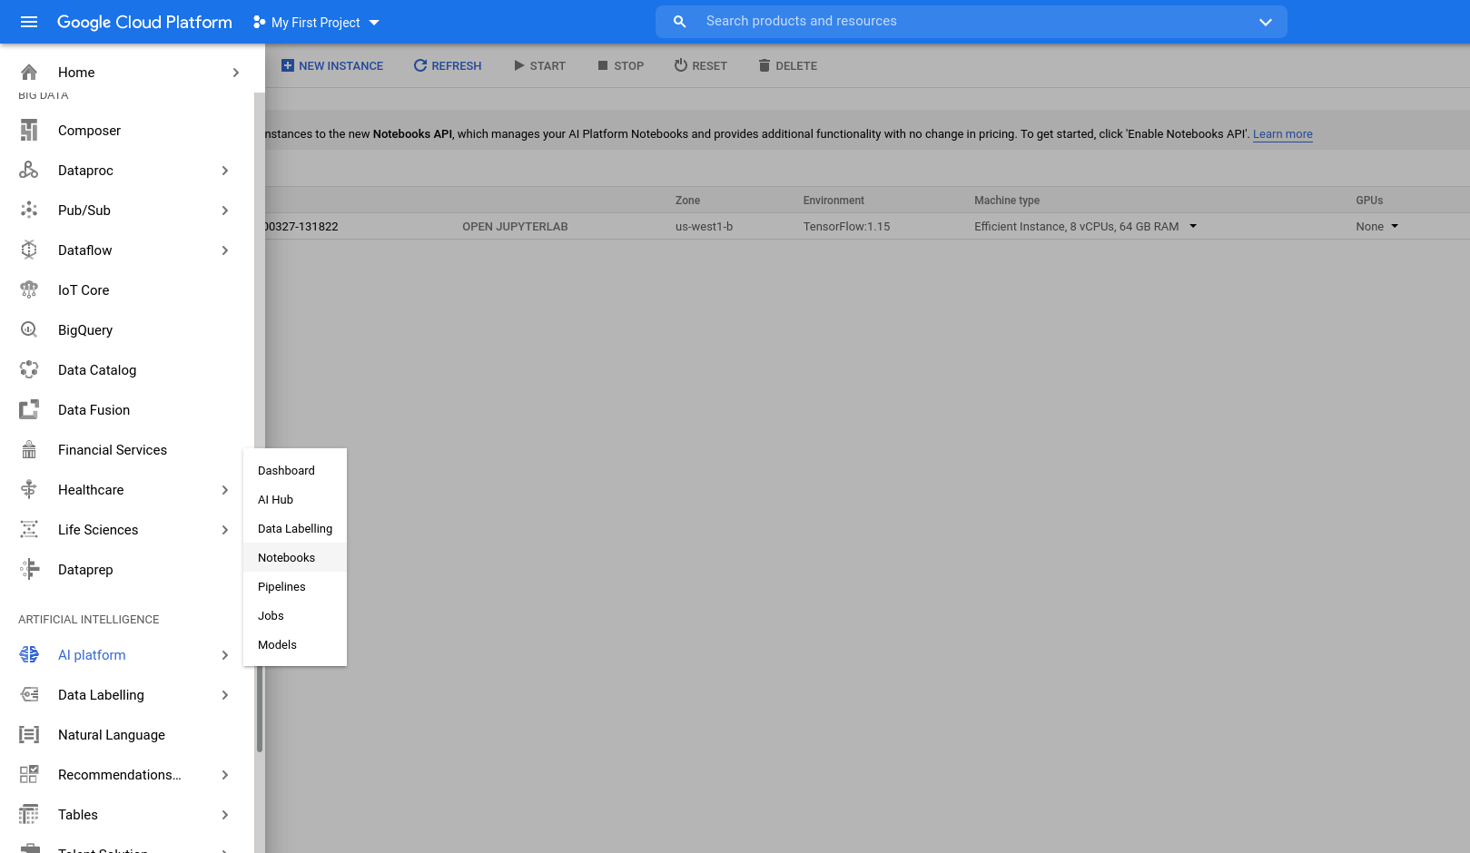Viewport: 1470px width, 853px height.
Task: Click the Environment column header
Action: coord(834,201)
